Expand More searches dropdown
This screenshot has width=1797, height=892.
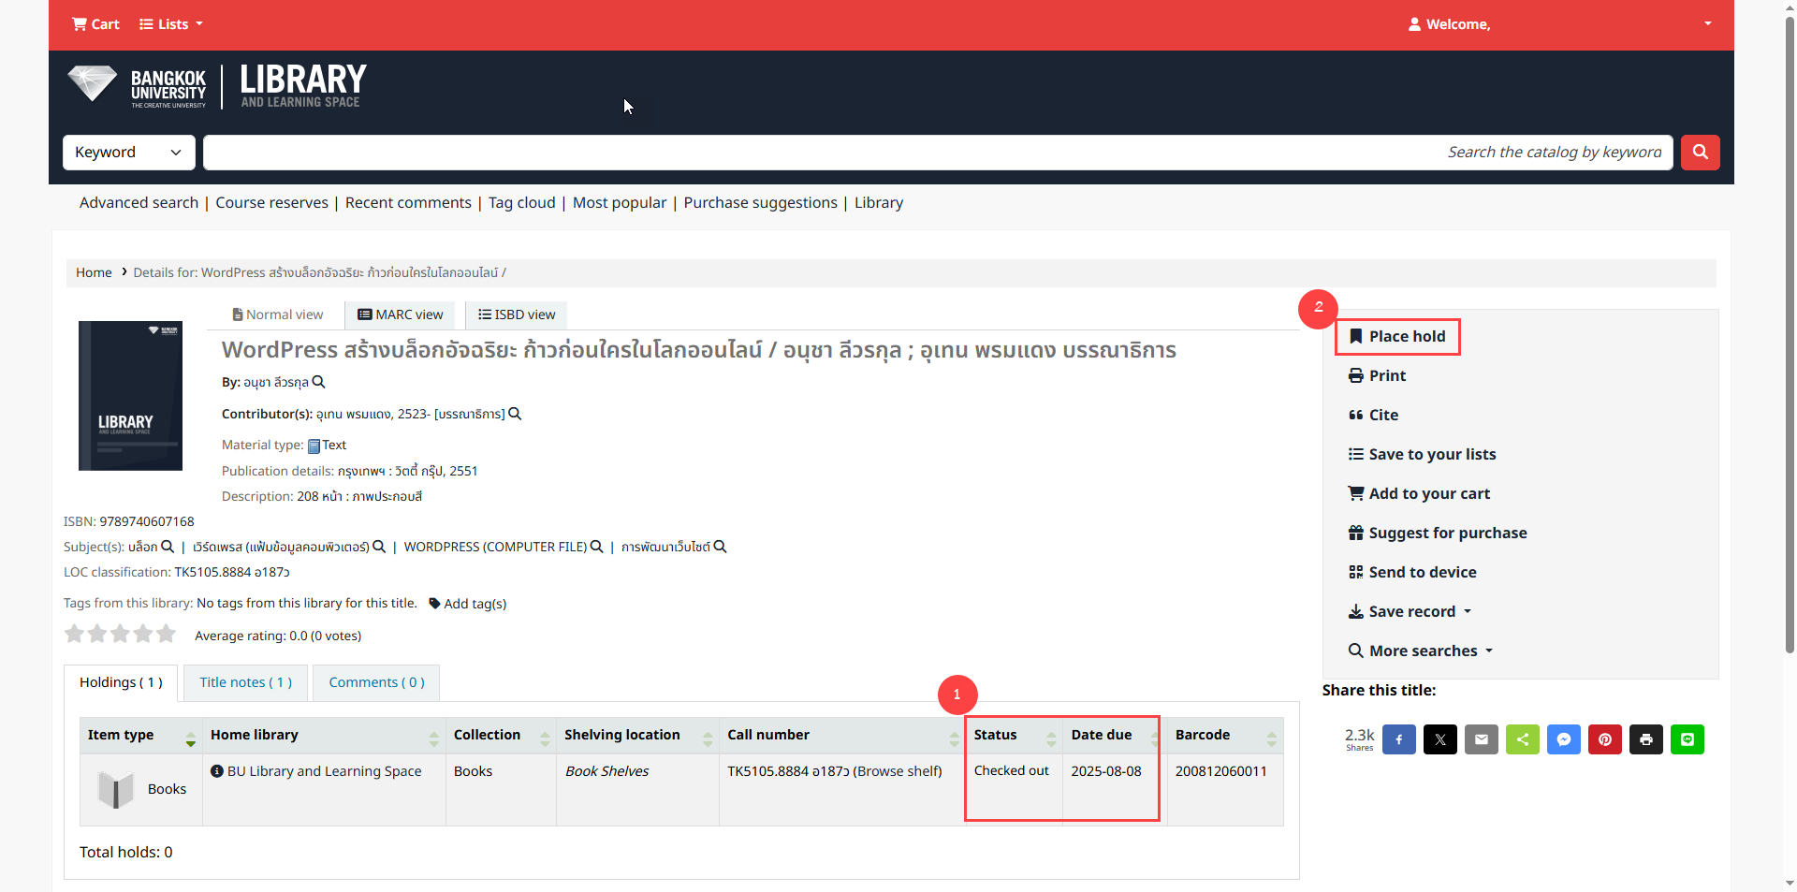(1420, 651)
